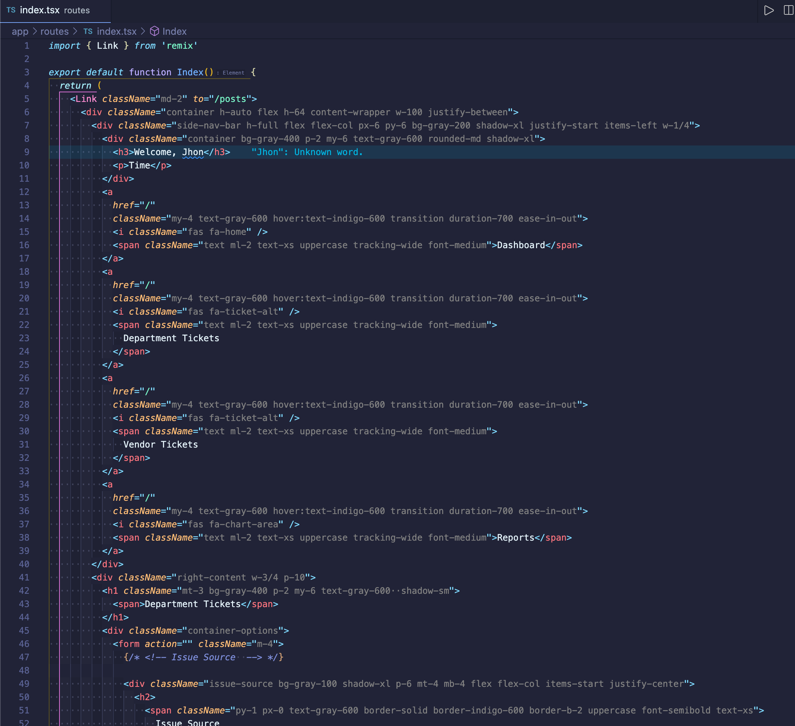Click the Link import identifier on line 1
Image resolution: width=795 pixels, height=726 pixels.
[x=107, y=46]
